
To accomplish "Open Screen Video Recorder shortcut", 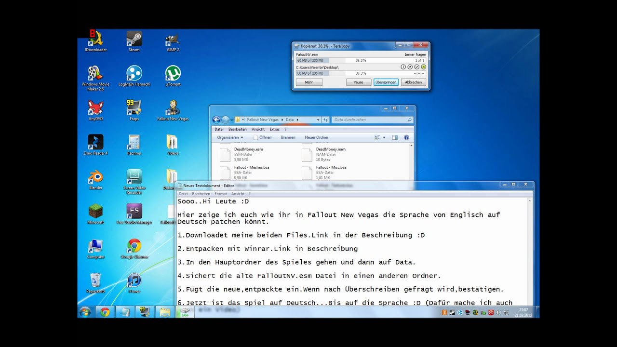I will coord(134,182).
